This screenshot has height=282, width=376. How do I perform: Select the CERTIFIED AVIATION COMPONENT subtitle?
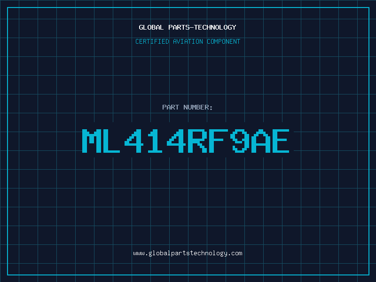pyautogui.click(x=188, y=41)
